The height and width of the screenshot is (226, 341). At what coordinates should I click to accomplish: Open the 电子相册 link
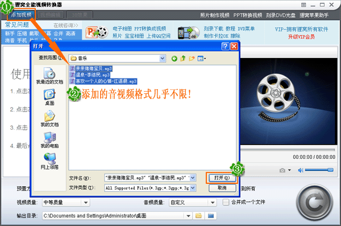(122, 28)
